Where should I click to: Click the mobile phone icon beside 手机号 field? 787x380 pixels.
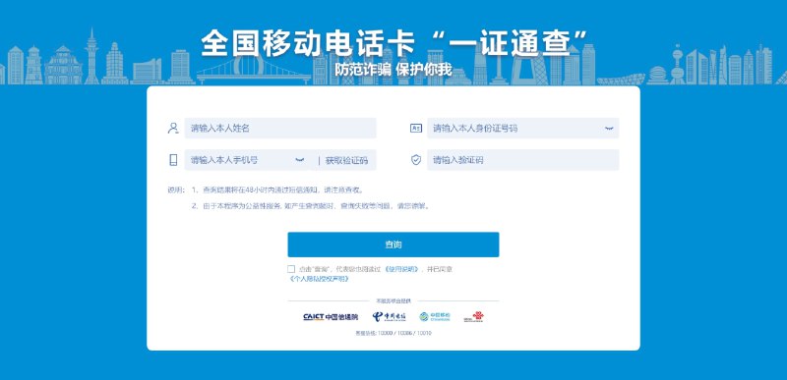point(173,160)
